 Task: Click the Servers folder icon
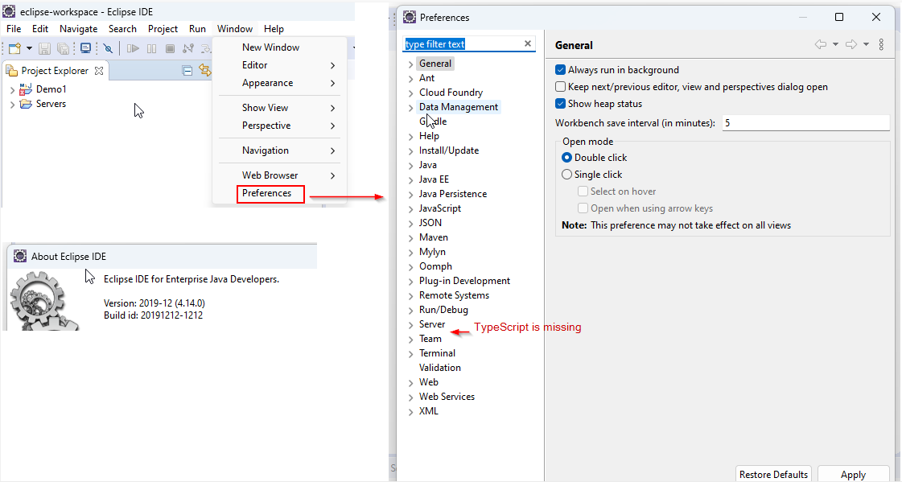(x=25, y=104)
